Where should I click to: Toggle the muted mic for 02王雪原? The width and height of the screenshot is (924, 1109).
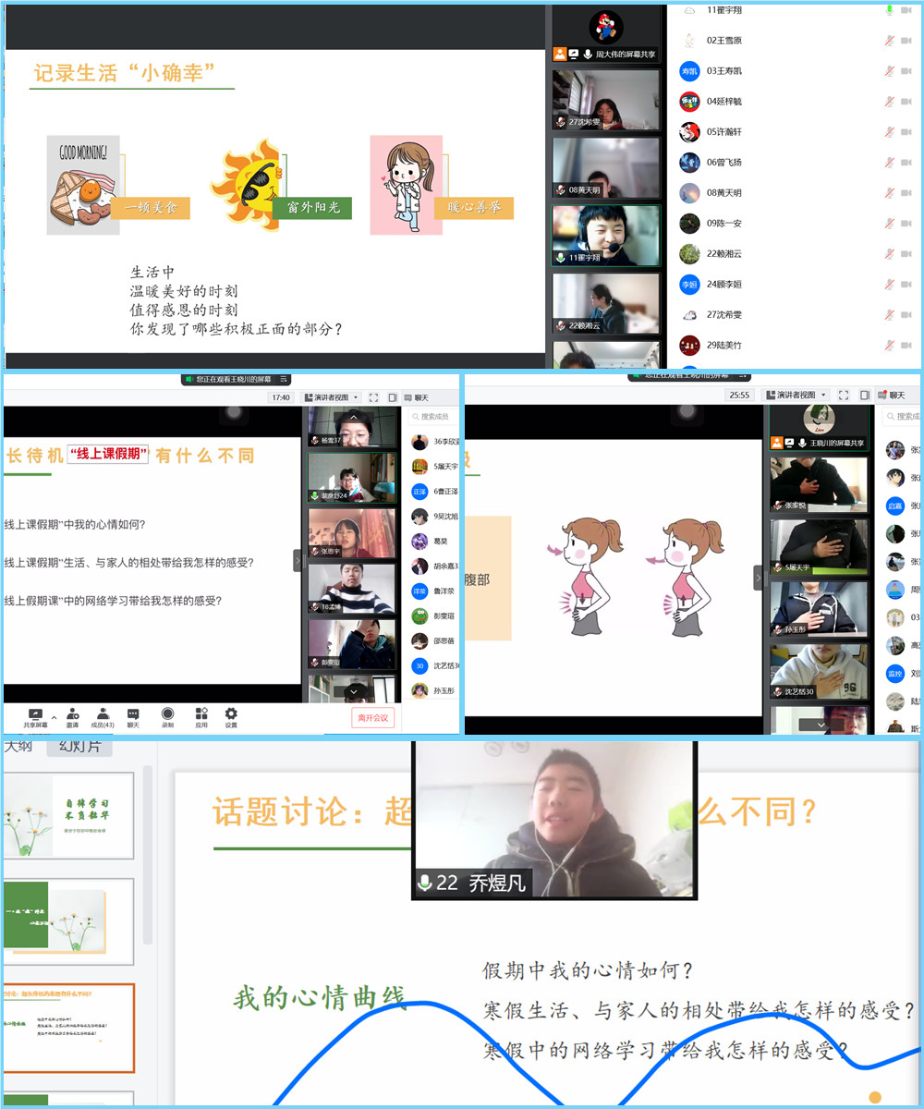889,41
